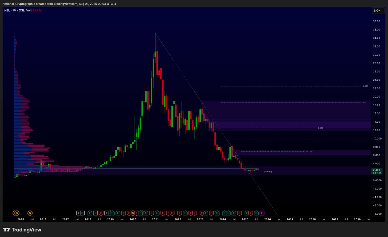Viewport: 388px width, 237px height.
Task: Click the OSL exchange label
Action: [x=22, y=11]
